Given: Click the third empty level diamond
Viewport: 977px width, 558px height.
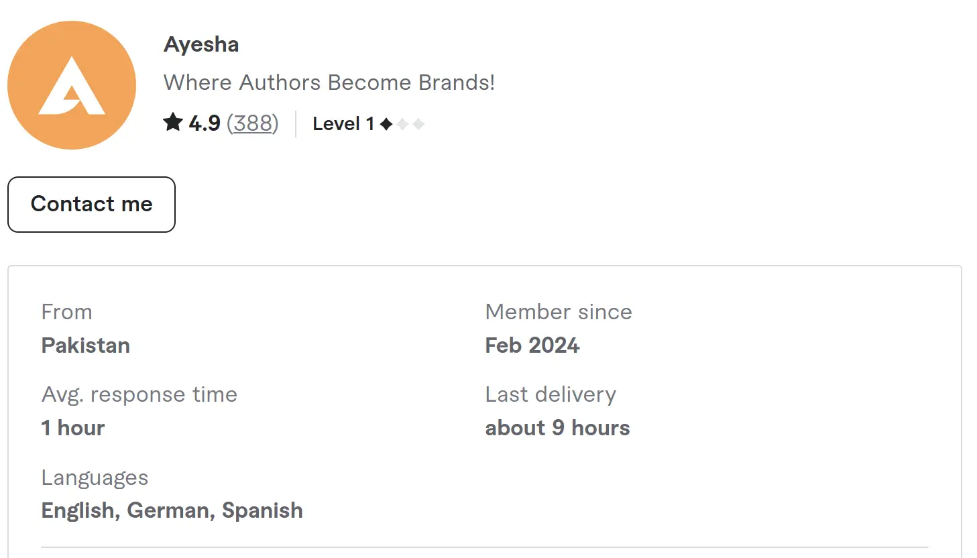Looking at the screenshot, I should [418, 124].
